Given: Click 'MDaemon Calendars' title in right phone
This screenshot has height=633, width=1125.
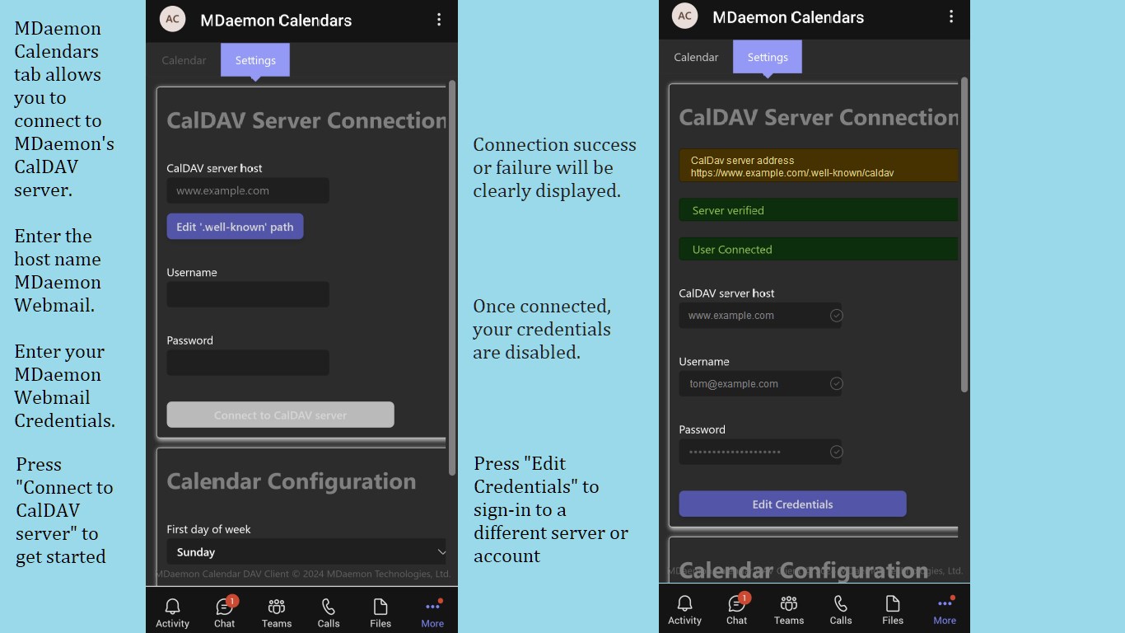Looking at the screenshot, I should 788,16.
